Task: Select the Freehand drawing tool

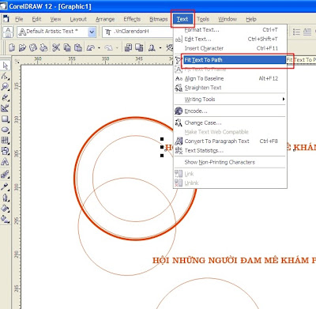Action: (6, 97)
